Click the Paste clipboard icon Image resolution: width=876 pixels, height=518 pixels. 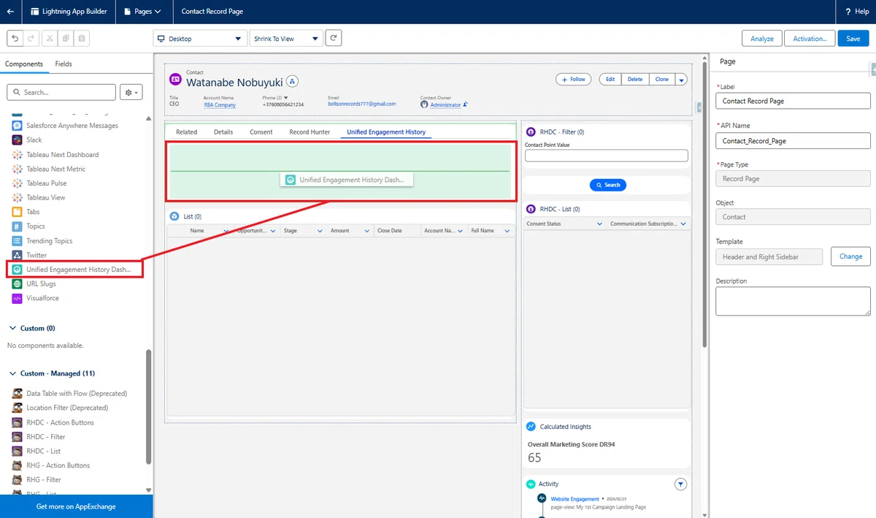click(82, 38)
